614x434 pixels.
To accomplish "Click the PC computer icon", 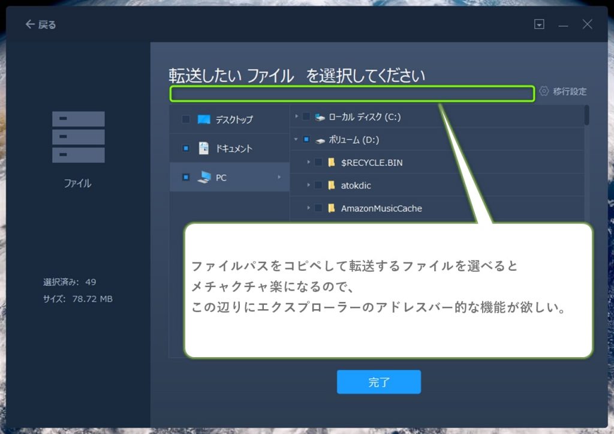I will pos(204,177).
